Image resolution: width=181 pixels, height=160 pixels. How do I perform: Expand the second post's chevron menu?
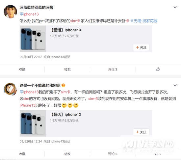(x=175, y=85)
